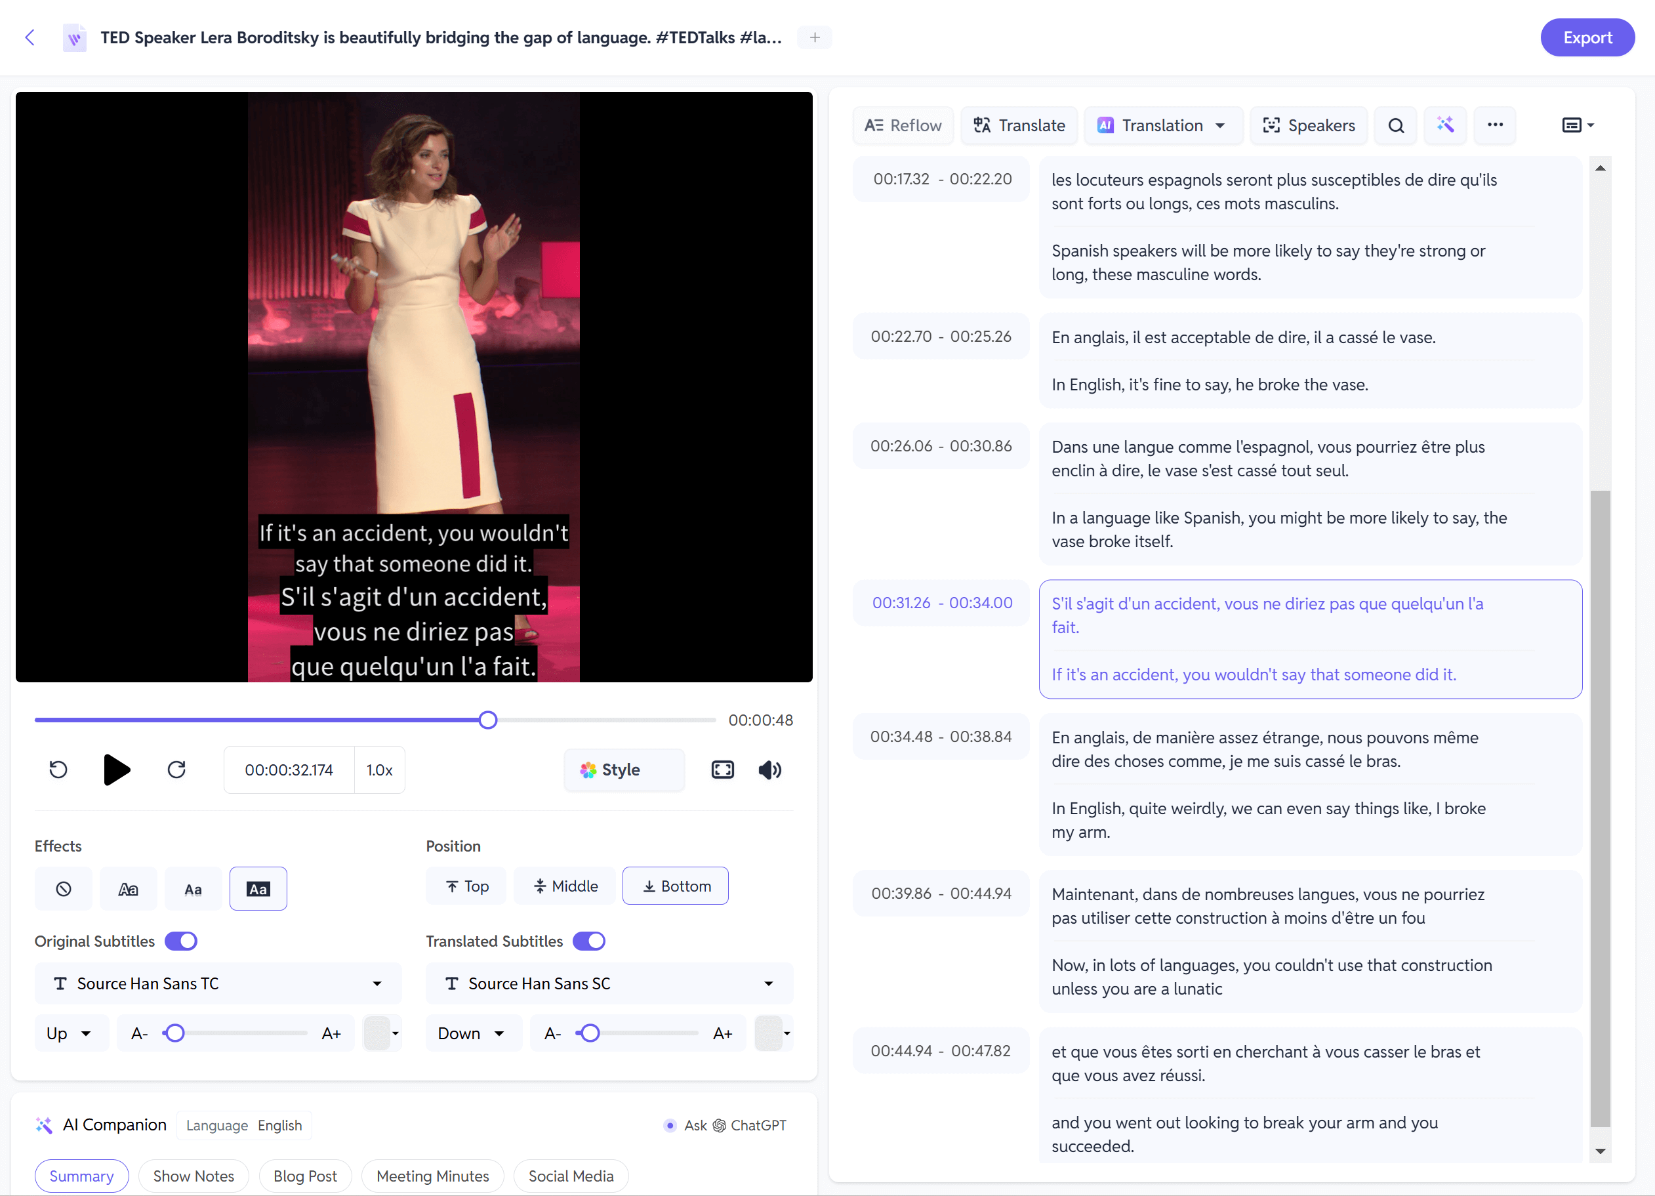1655x1196 pixels.
Task: Open the Source Han Sans TC font dropdown
Action: tap(218, 983)
